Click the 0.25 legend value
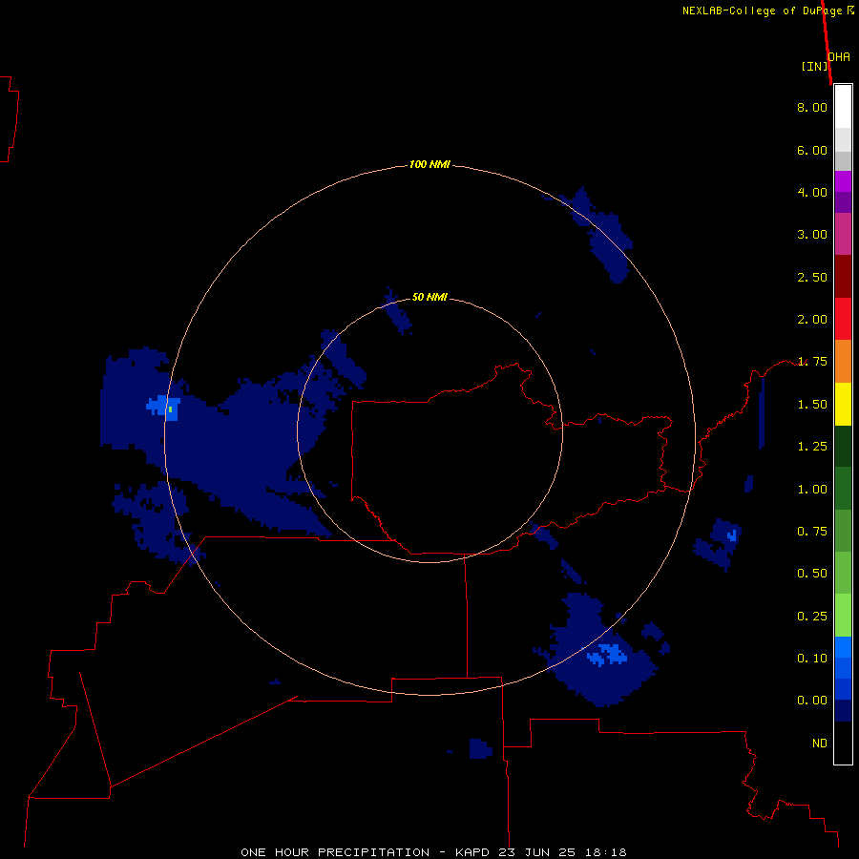859x859 pixels. point(812,617)
